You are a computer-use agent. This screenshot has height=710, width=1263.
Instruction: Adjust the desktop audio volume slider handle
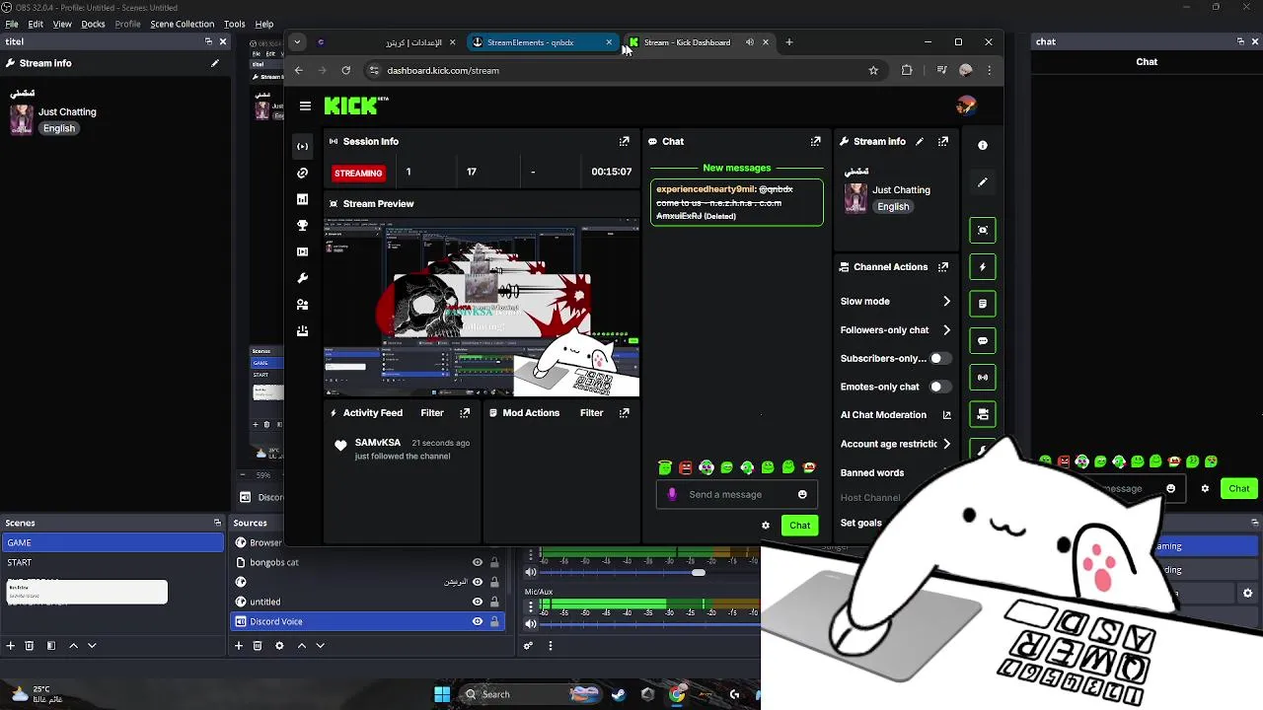[699, 572]
